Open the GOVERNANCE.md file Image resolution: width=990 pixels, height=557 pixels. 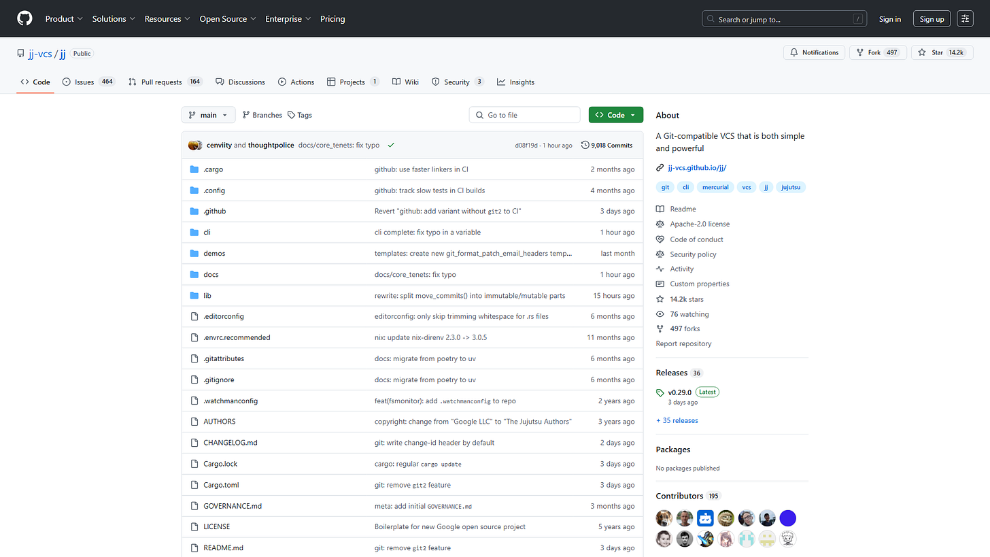tap(233, 506)
